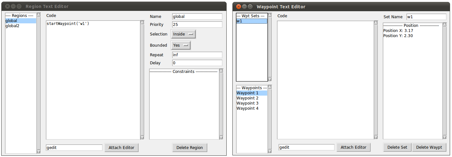
Task: Click scroll-down arrow of Position panel
Action: pos(445,137)
